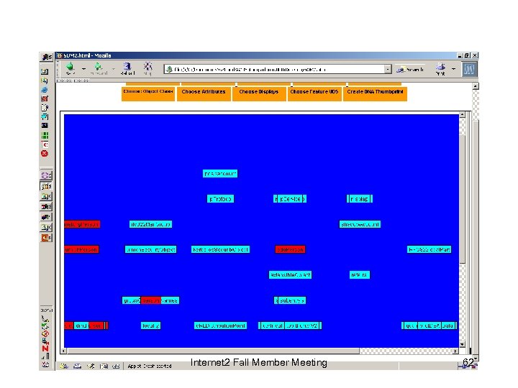The image size is (518, 388).
Task: Click the Mail icon in status bar
Action: tap(77, 366)
